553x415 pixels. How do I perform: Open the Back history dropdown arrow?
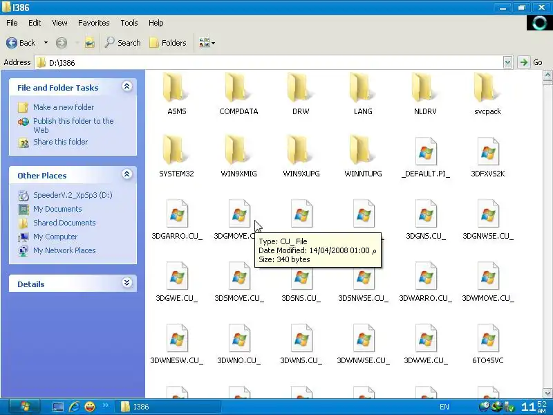[46, 43]
